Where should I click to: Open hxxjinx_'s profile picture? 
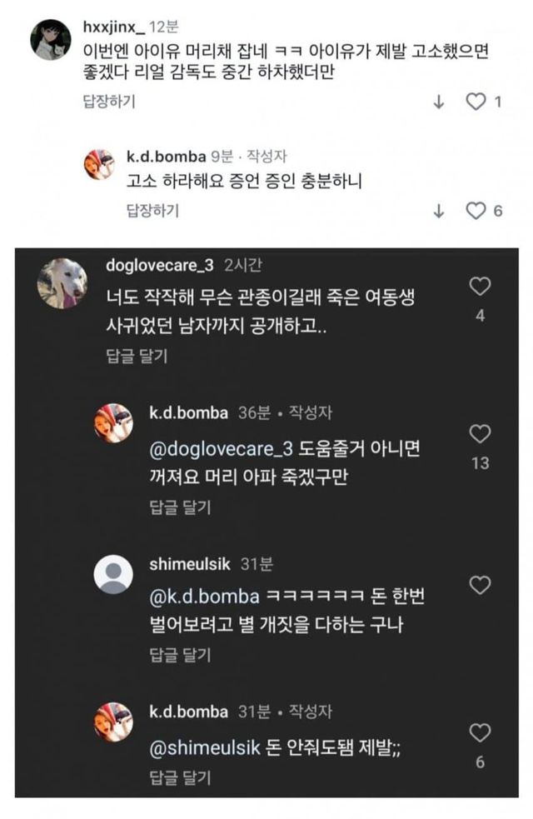click(50, 39)
